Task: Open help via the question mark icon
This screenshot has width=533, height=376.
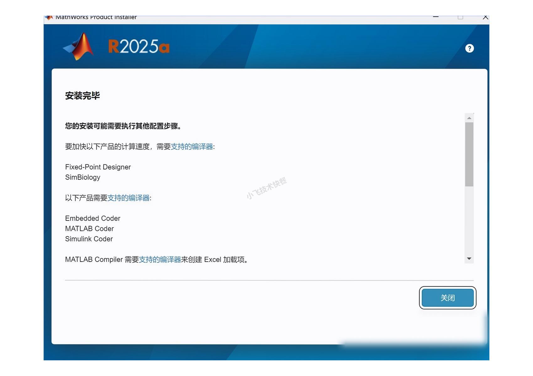Action: pyautogui.click(x=469, y=48)
